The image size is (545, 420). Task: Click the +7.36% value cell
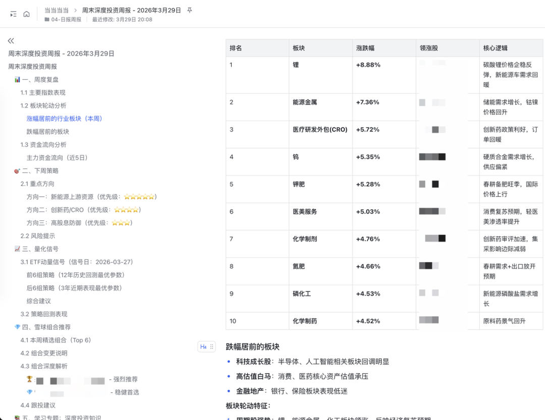(384, 107)
